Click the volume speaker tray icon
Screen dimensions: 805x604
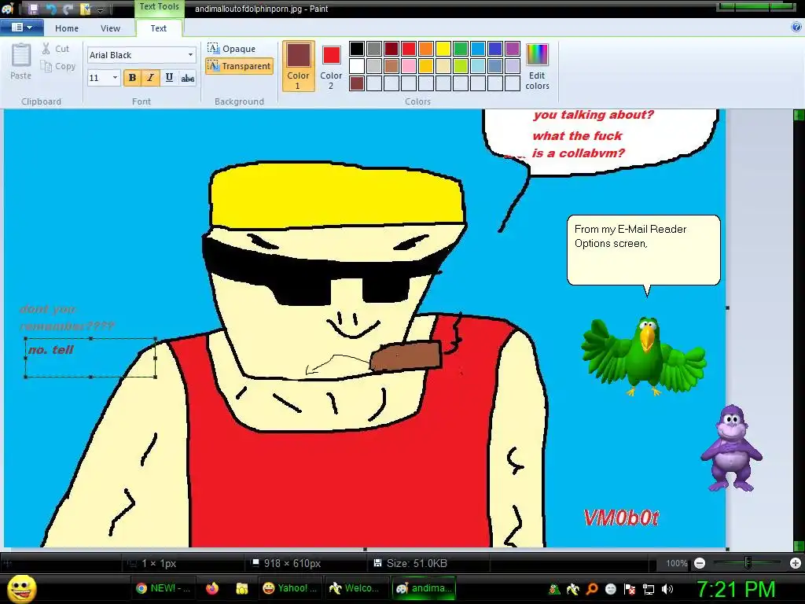667,589
